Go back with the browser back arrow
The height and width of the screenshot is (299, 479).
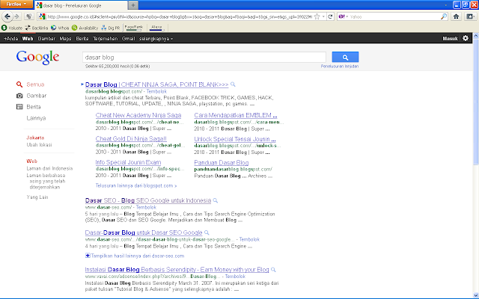coord(7,16)
